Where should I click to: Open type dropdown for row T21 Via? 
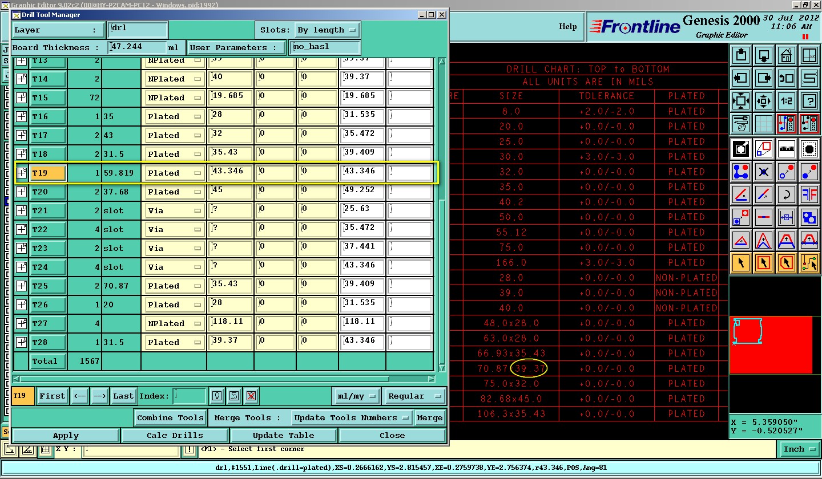pyautogui.click(x=175, y=210)
